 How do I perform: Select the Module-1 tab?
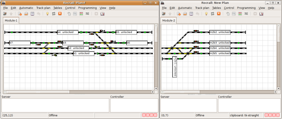pos(11,20)
